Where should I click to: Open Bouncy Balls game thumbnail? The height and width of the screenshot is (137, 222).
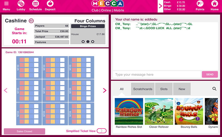(x=189, y=111)
